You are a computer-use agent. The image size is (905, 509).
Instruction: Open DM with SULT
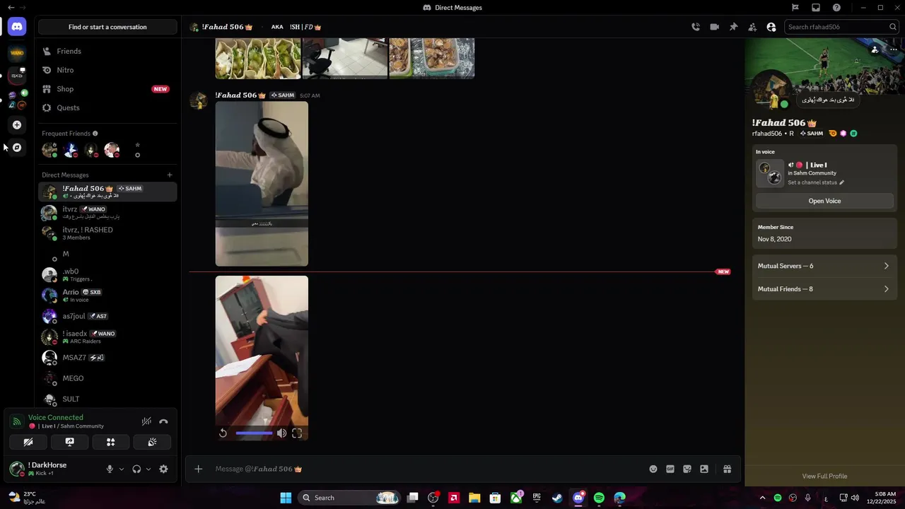[x=107, y=399]
